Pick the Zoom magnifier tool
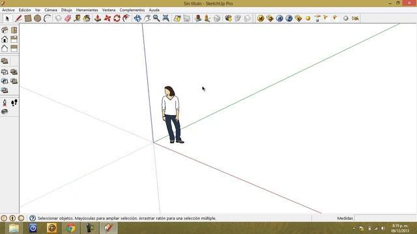The width and height of the screenshot is (417, 234). click(156, 18)
